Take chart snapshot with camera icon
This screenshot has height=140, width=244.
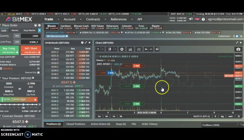(x=238, y=49)
